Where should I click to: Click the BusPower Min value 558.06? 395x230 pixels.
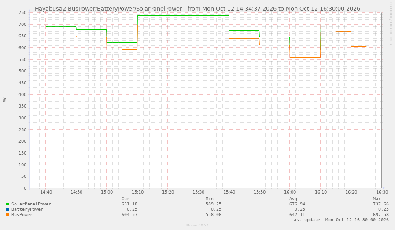[x=214, y=215]
